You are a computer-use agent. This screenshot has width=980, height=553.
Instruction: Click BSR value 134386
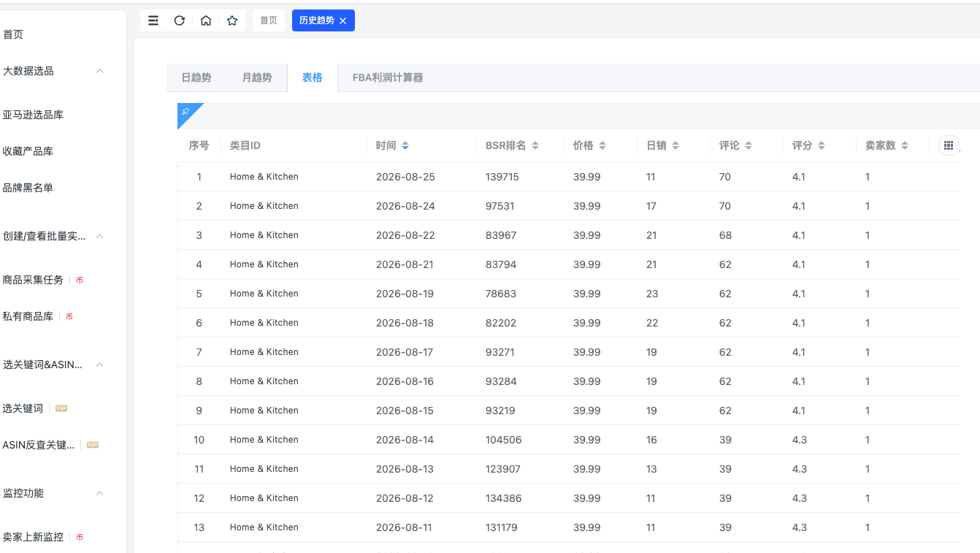coord(504,498)
